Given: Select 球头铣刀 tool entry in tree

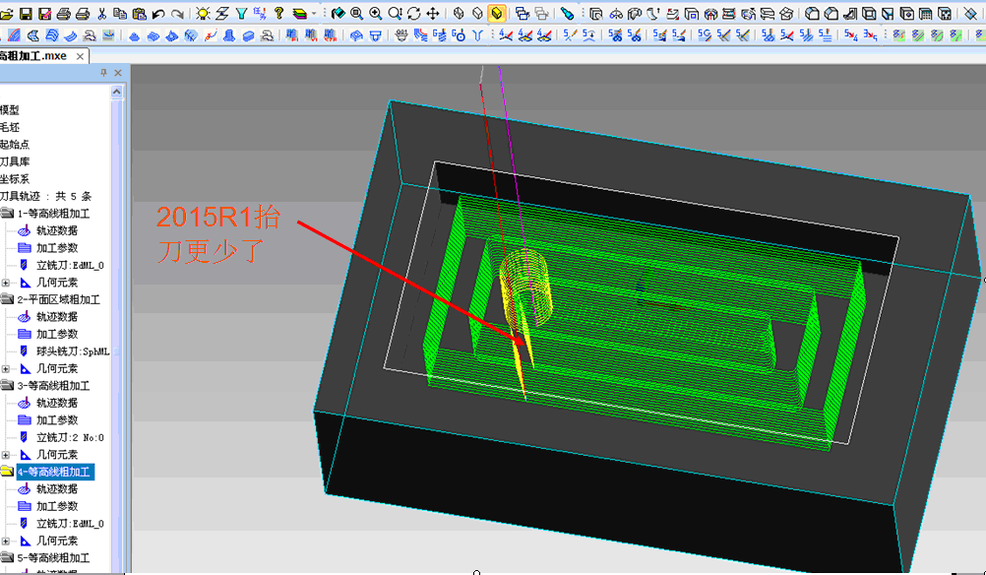Looking at the screenshot, I should click(72, 351).
